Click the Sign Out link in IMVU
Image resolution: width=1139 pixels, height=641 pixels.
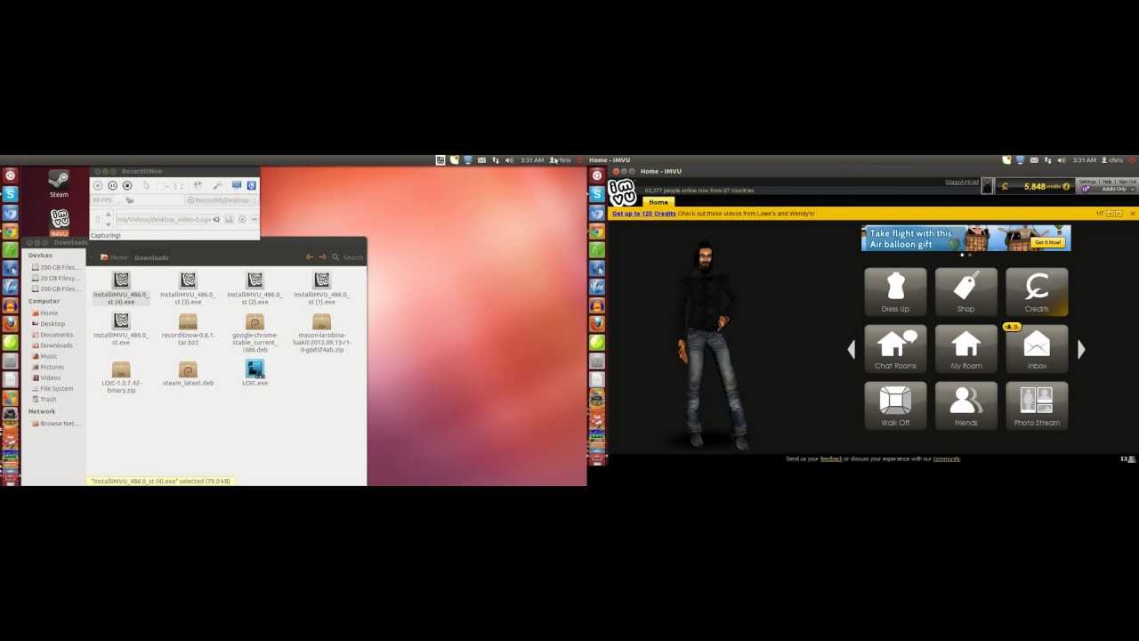click(x=1127, y=182)
